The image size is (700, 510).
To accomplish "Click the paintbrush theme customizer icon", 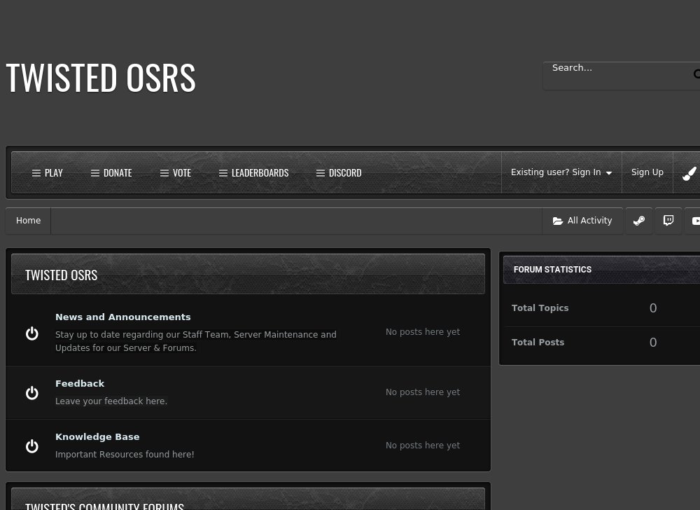I will pos(689,173).
